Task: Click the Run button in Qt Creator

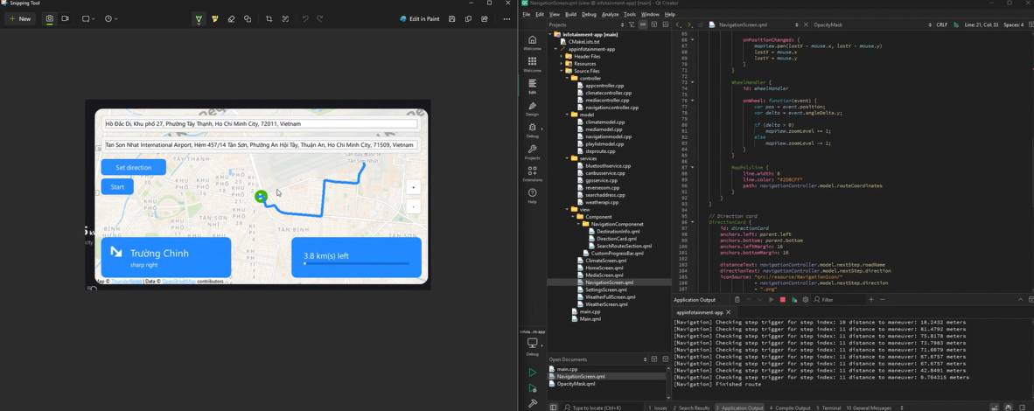Action: (x=532, y=373)
